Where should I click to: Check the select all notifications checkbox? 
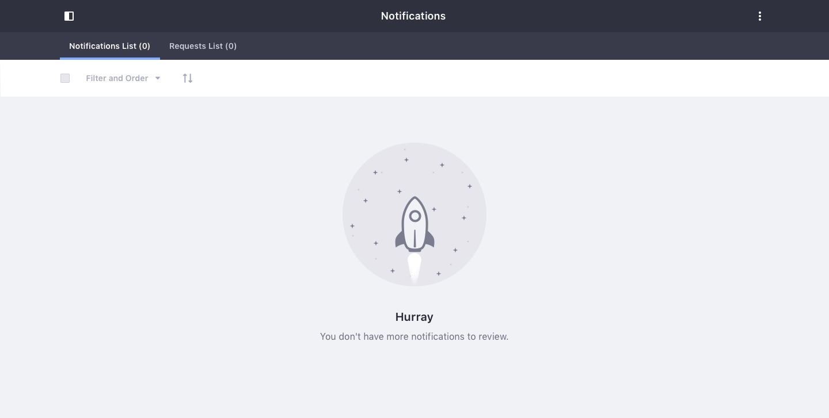click(x=65, y=78)
